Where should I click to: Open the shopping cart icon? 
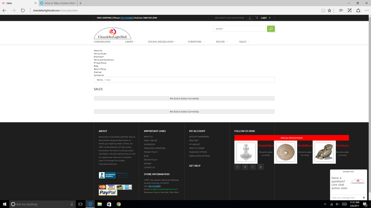[x=257, y=18]
